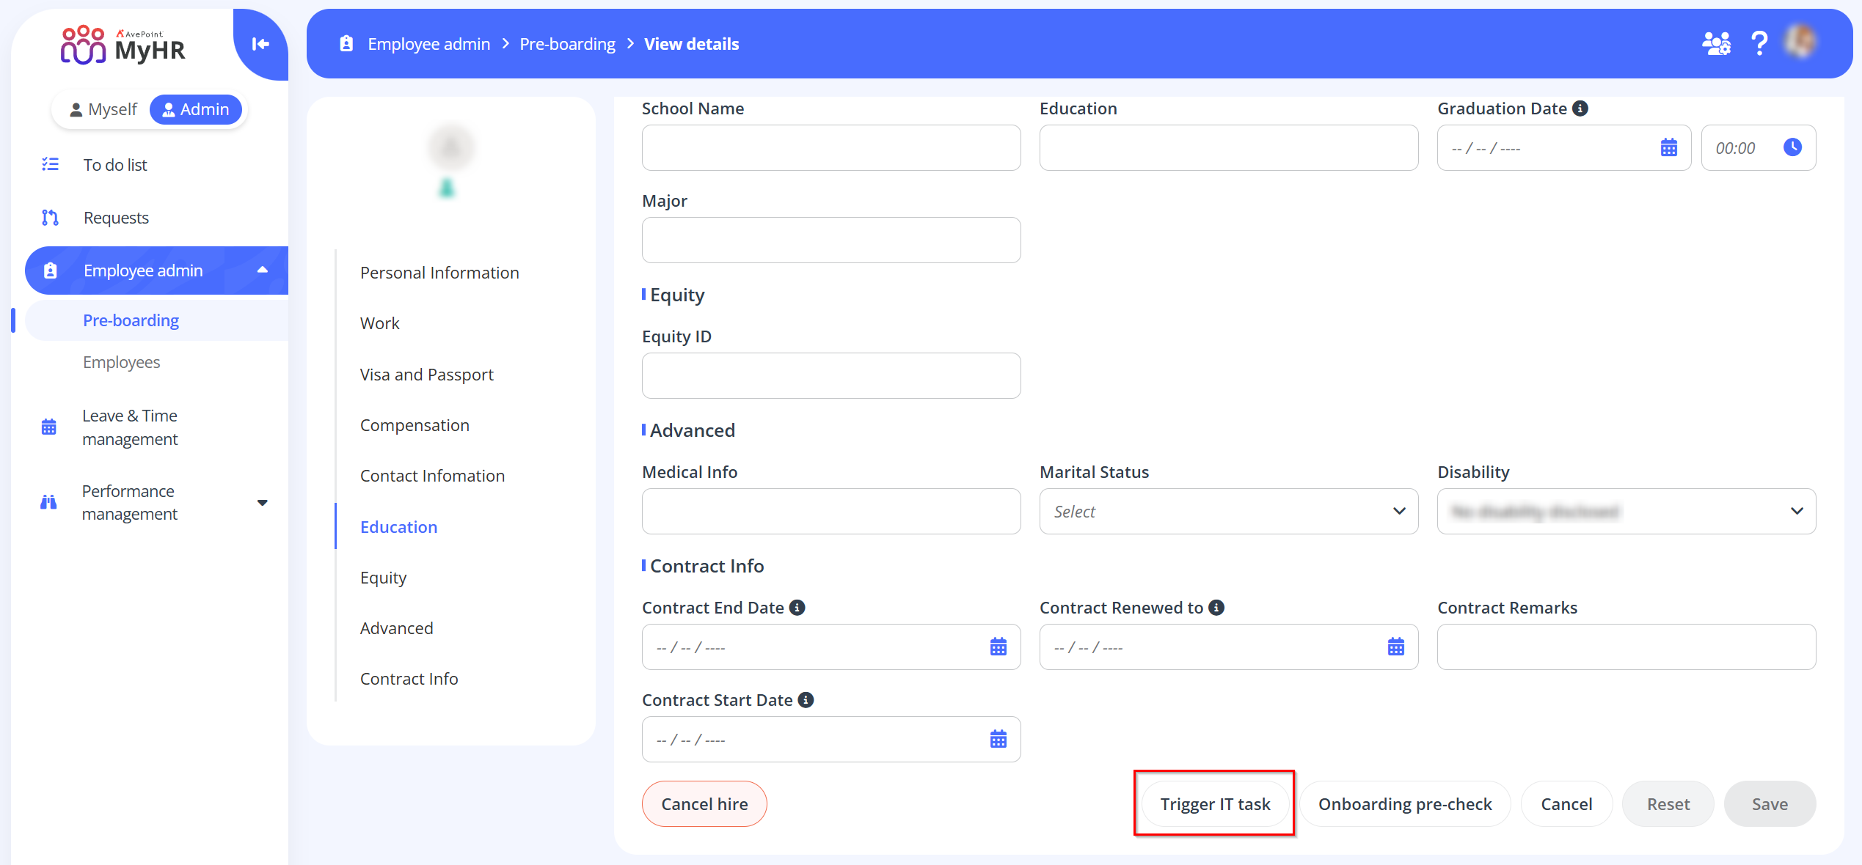Click the To do list checklist icon
Viewport: 1862px width, 865px height.
click(x=50, y=164)
